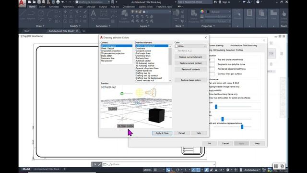Toggle snap mode in status bar
The width and height of the screenshot is (307, 173).
pos(160,170)
